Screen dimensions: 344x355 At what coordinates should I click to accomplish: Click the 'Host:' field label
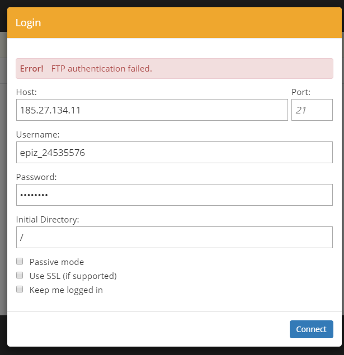(26, 92)
